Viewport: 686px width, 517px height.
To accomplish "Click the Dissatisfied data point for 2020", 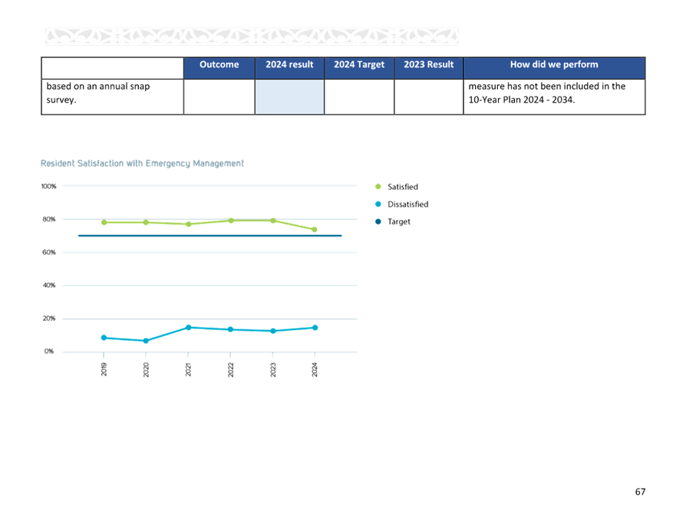I will 146,341.
